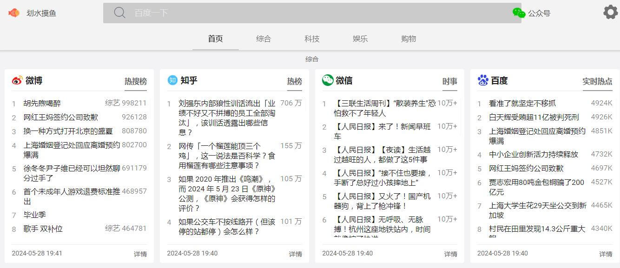Click the magnifier icon in search bar
The height and width of the screenshot is (268, 620).
point(119,13)
